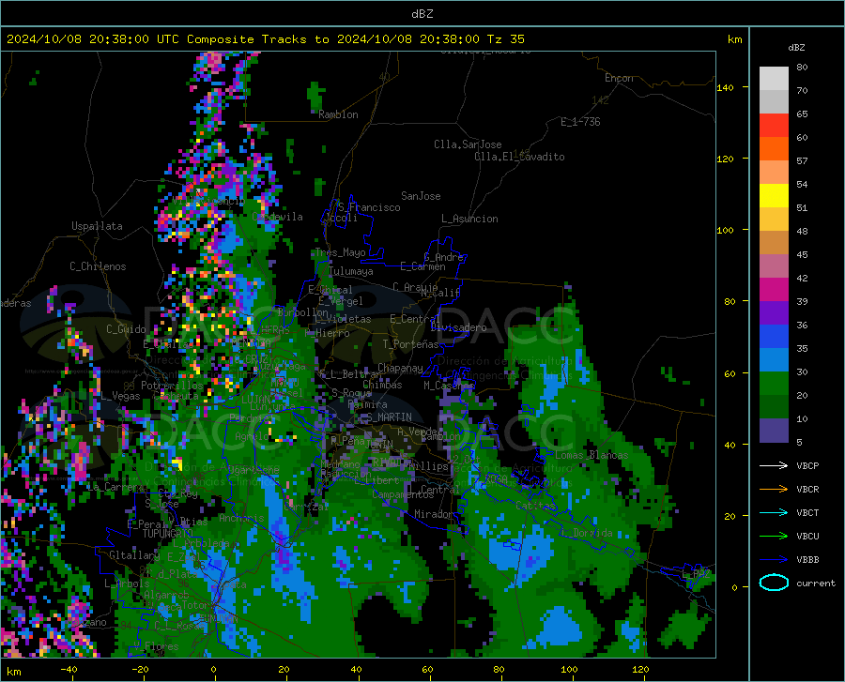Click the red 65 dBZ color swatch

pos(774,126)
